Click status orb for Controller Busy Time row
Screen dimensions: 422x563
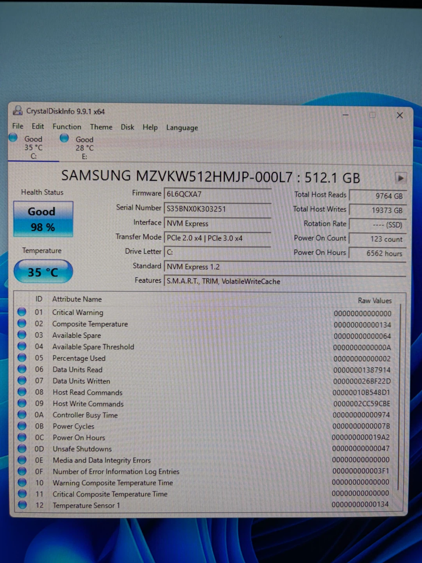point(22,414)
